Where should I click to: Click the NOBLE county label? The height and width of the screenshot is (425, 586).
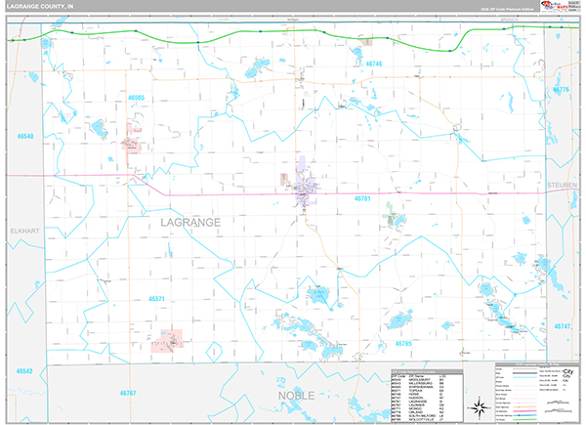296,396
